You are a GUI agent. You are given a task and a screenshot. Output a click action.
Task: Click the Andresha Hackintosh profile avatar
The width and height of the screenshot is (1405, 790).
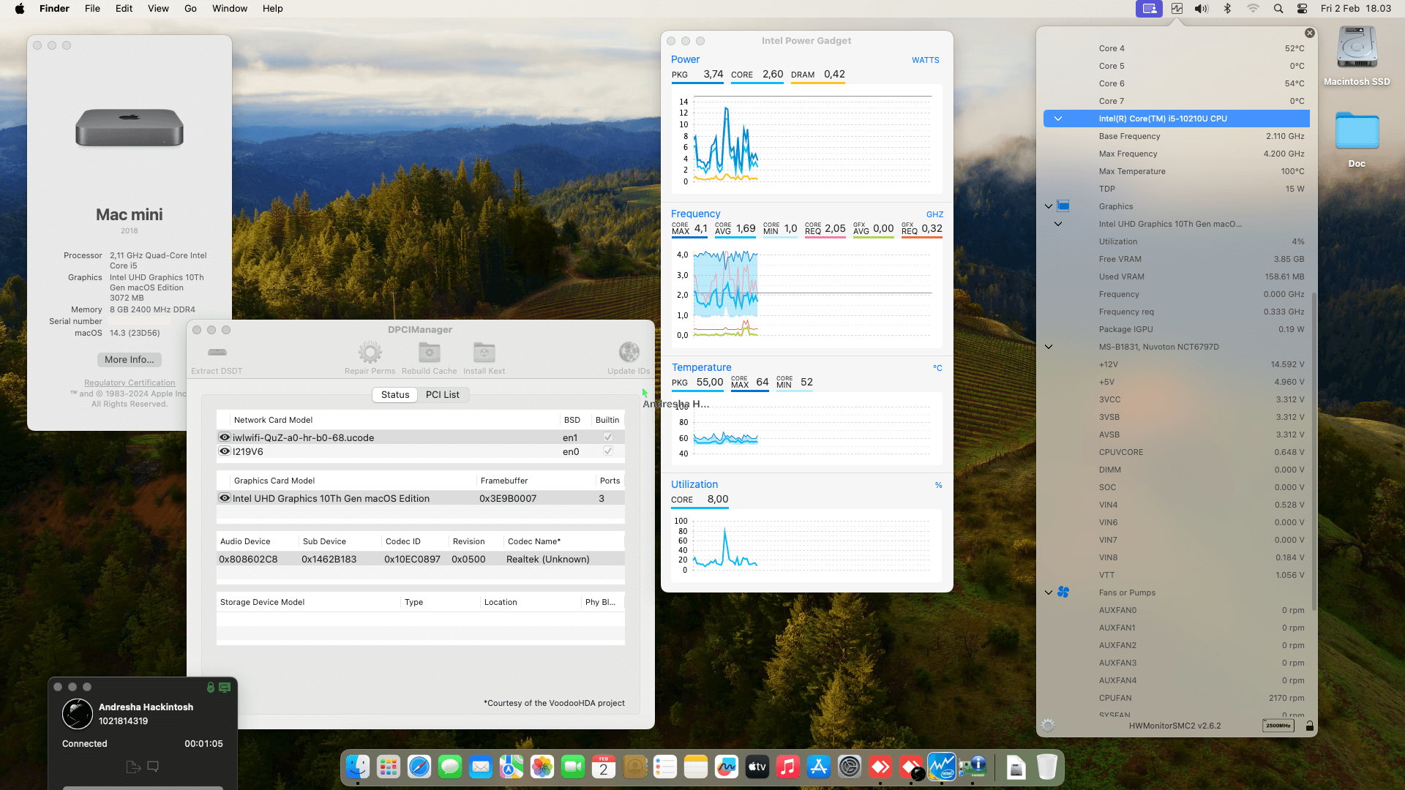point(78,714)
